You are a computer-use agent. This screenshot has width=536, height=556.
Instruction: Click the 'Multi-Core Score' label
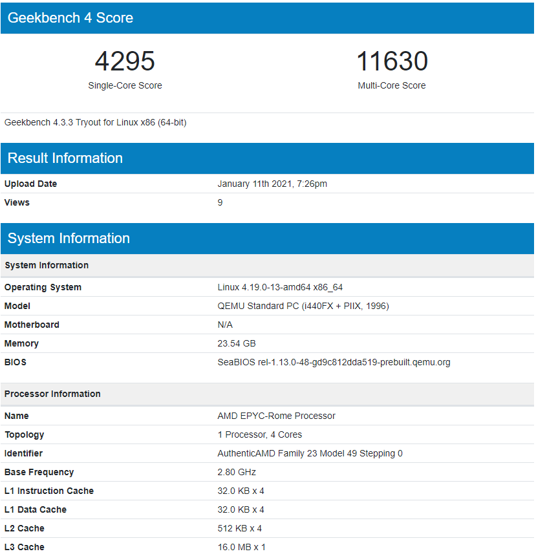point(392,85)
